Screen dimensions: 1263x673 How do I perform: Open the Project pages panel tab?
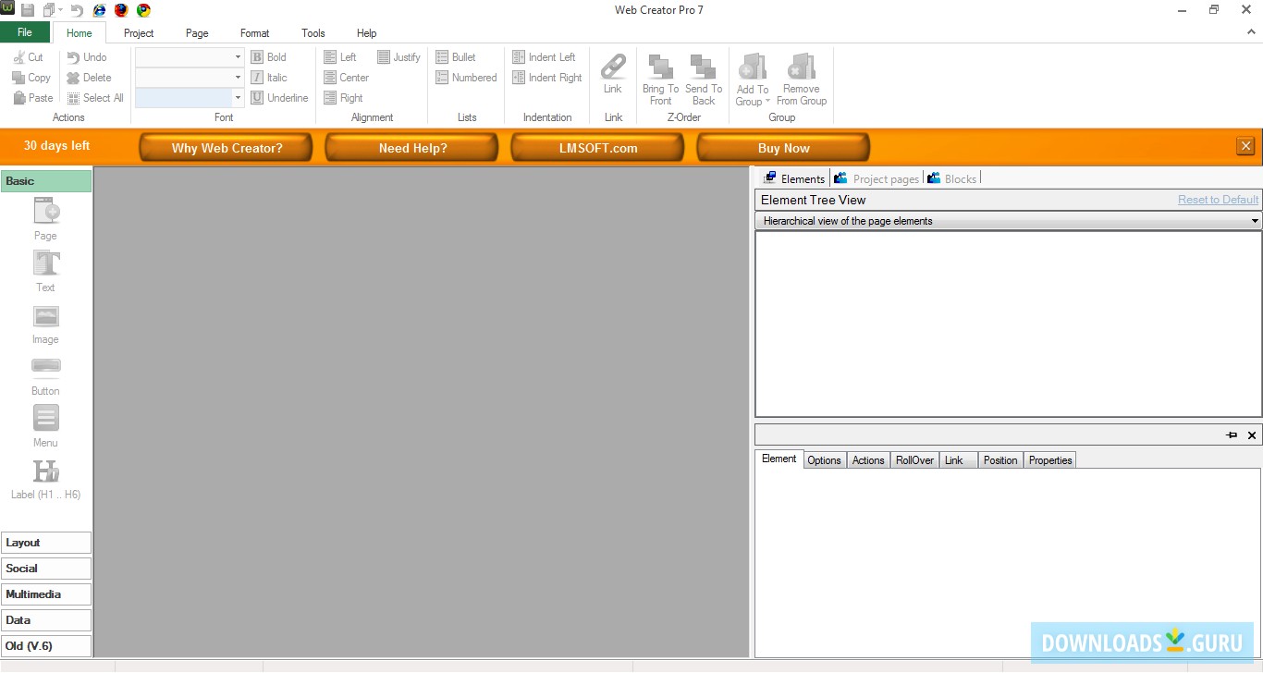[877, 178]
